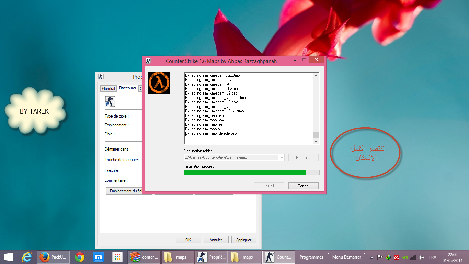469x264 pixels.
Task: Click Internet Download Manager tray icon
Action: click(x=388, y=257)
